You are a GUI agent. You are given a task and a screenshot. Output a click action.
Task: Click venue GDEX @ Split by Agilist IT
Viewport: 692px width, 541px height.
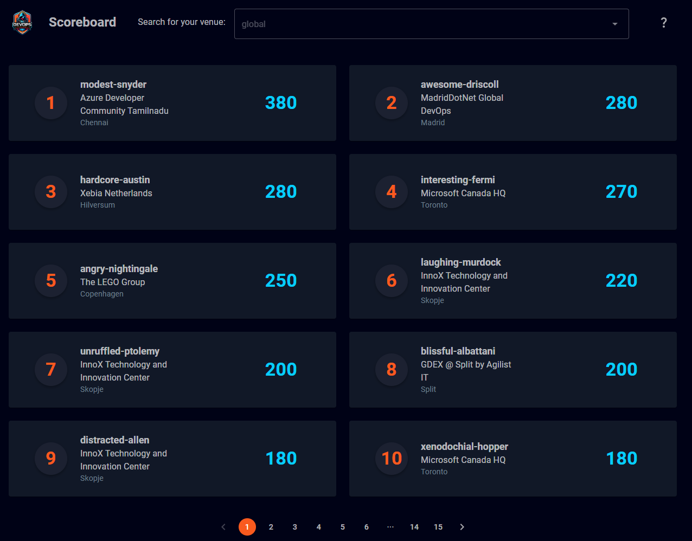(x=466, y=371)
